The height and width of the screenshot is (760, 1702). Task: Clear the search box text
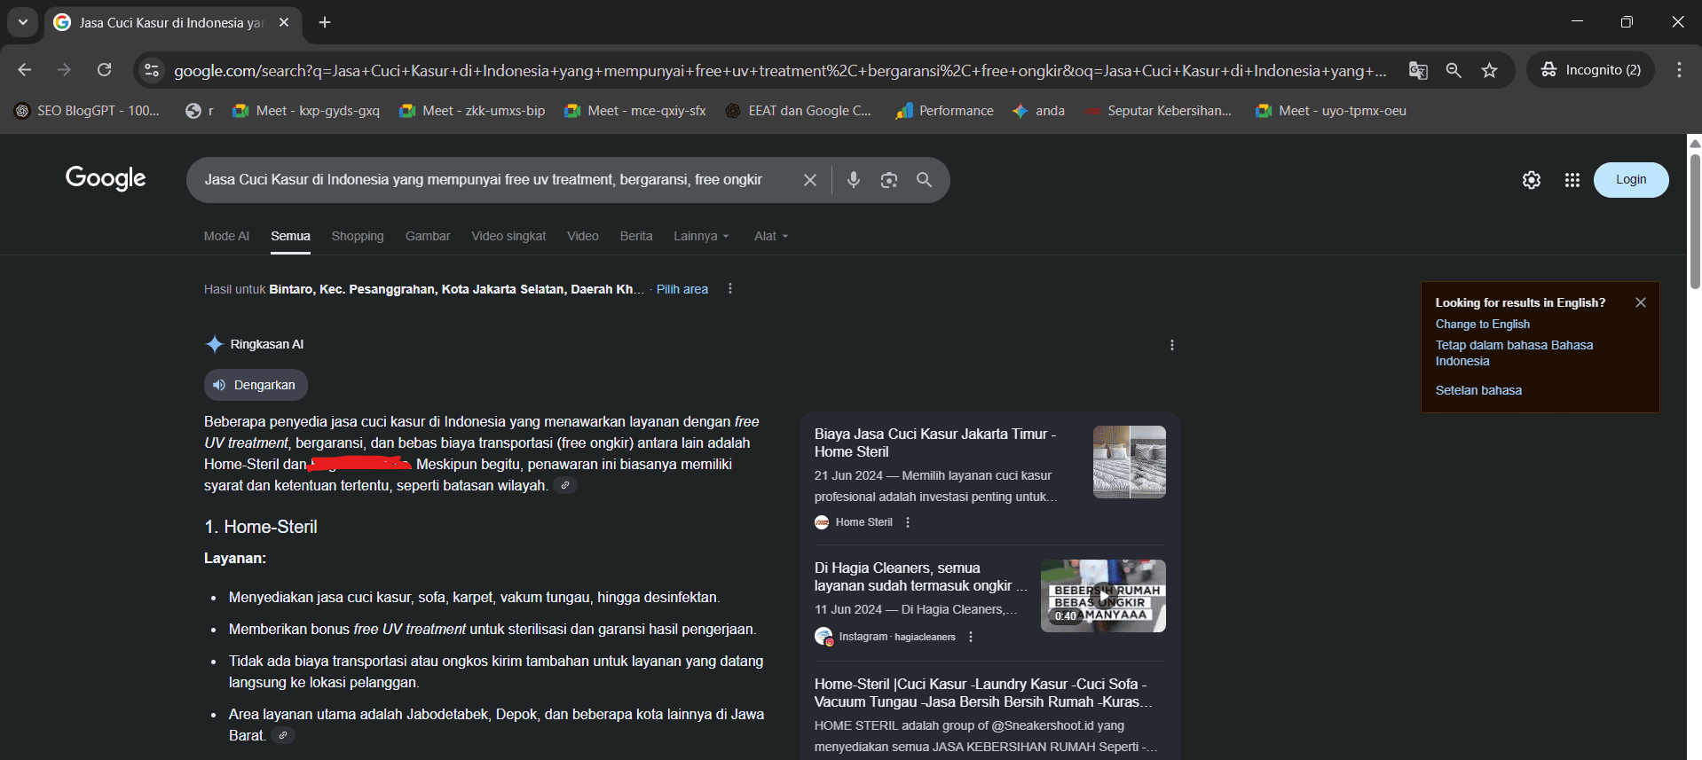[x=809, y=180]
